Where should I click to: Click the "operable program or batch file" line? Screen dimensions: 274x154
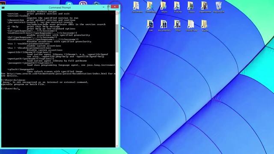(x=23, y=84)
